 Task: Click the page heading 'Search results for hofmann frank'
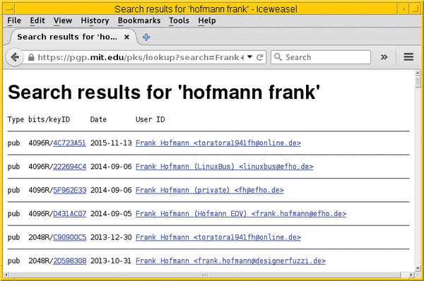coord(164,92)
